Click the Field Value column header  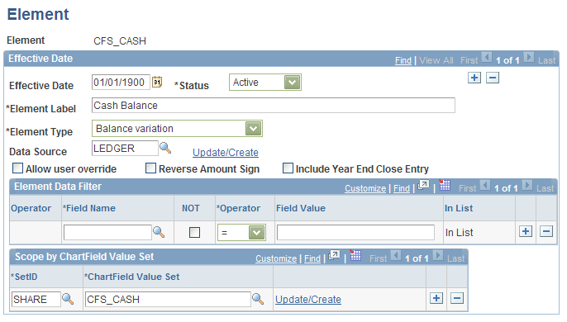click(301, 208)
